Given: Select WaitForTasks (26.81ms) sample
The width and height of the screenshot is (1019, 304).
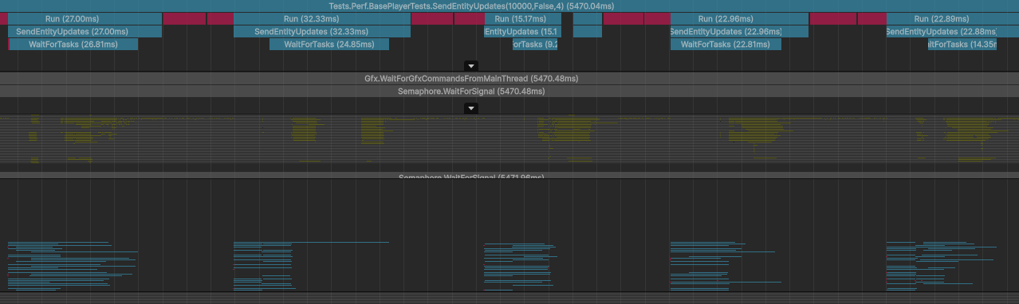Looking at the screenshot, I should (73, 44).
